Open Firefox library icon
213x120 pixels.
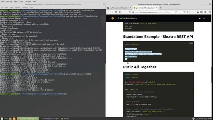pyautogui.click(x=198, y=12)
